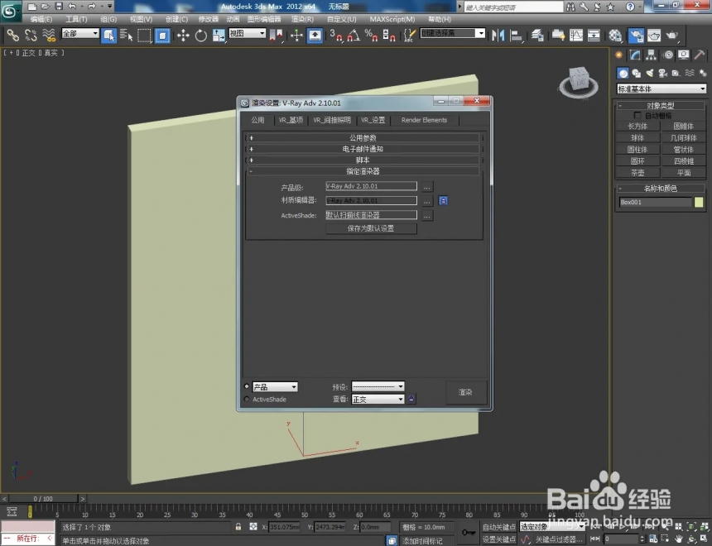Open the Utilities hammer panel icon
This screenshot has height=546, width=712.
pos(700,55)
